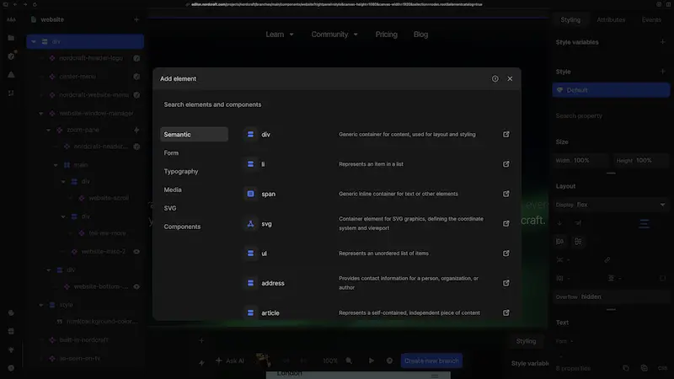Add new item to website panel

pyautogui.click(x=136, y=19)
